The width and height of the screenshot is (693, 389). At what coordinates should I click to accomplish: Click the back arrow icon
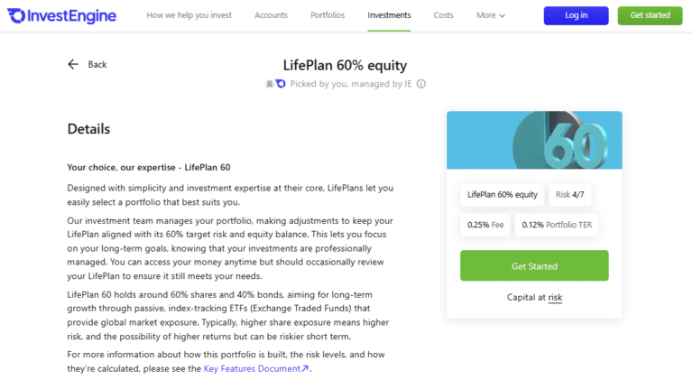click(x=74, y=64)
